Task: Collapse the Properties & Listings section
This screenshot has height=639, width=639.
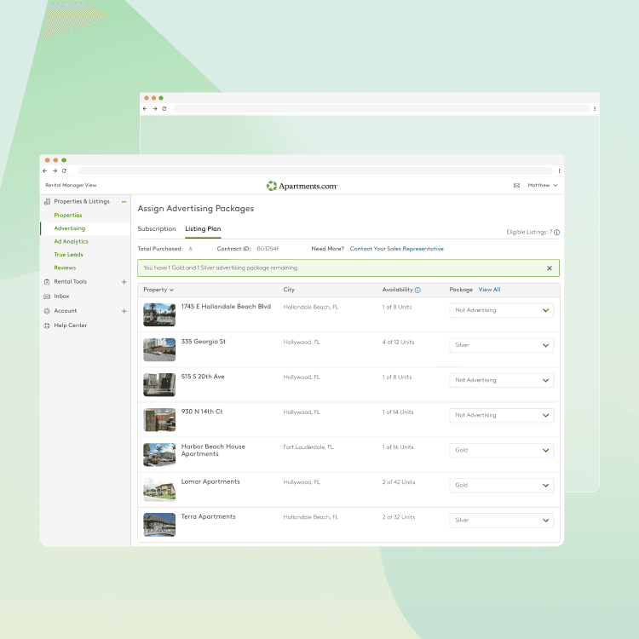Action: click(x=124, y=202)
